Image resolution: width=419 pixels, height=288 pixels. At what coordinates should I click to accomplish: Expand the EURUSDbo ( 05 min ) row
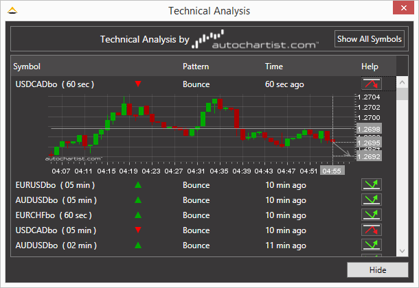pyautogui.click(x=55, y=185)
